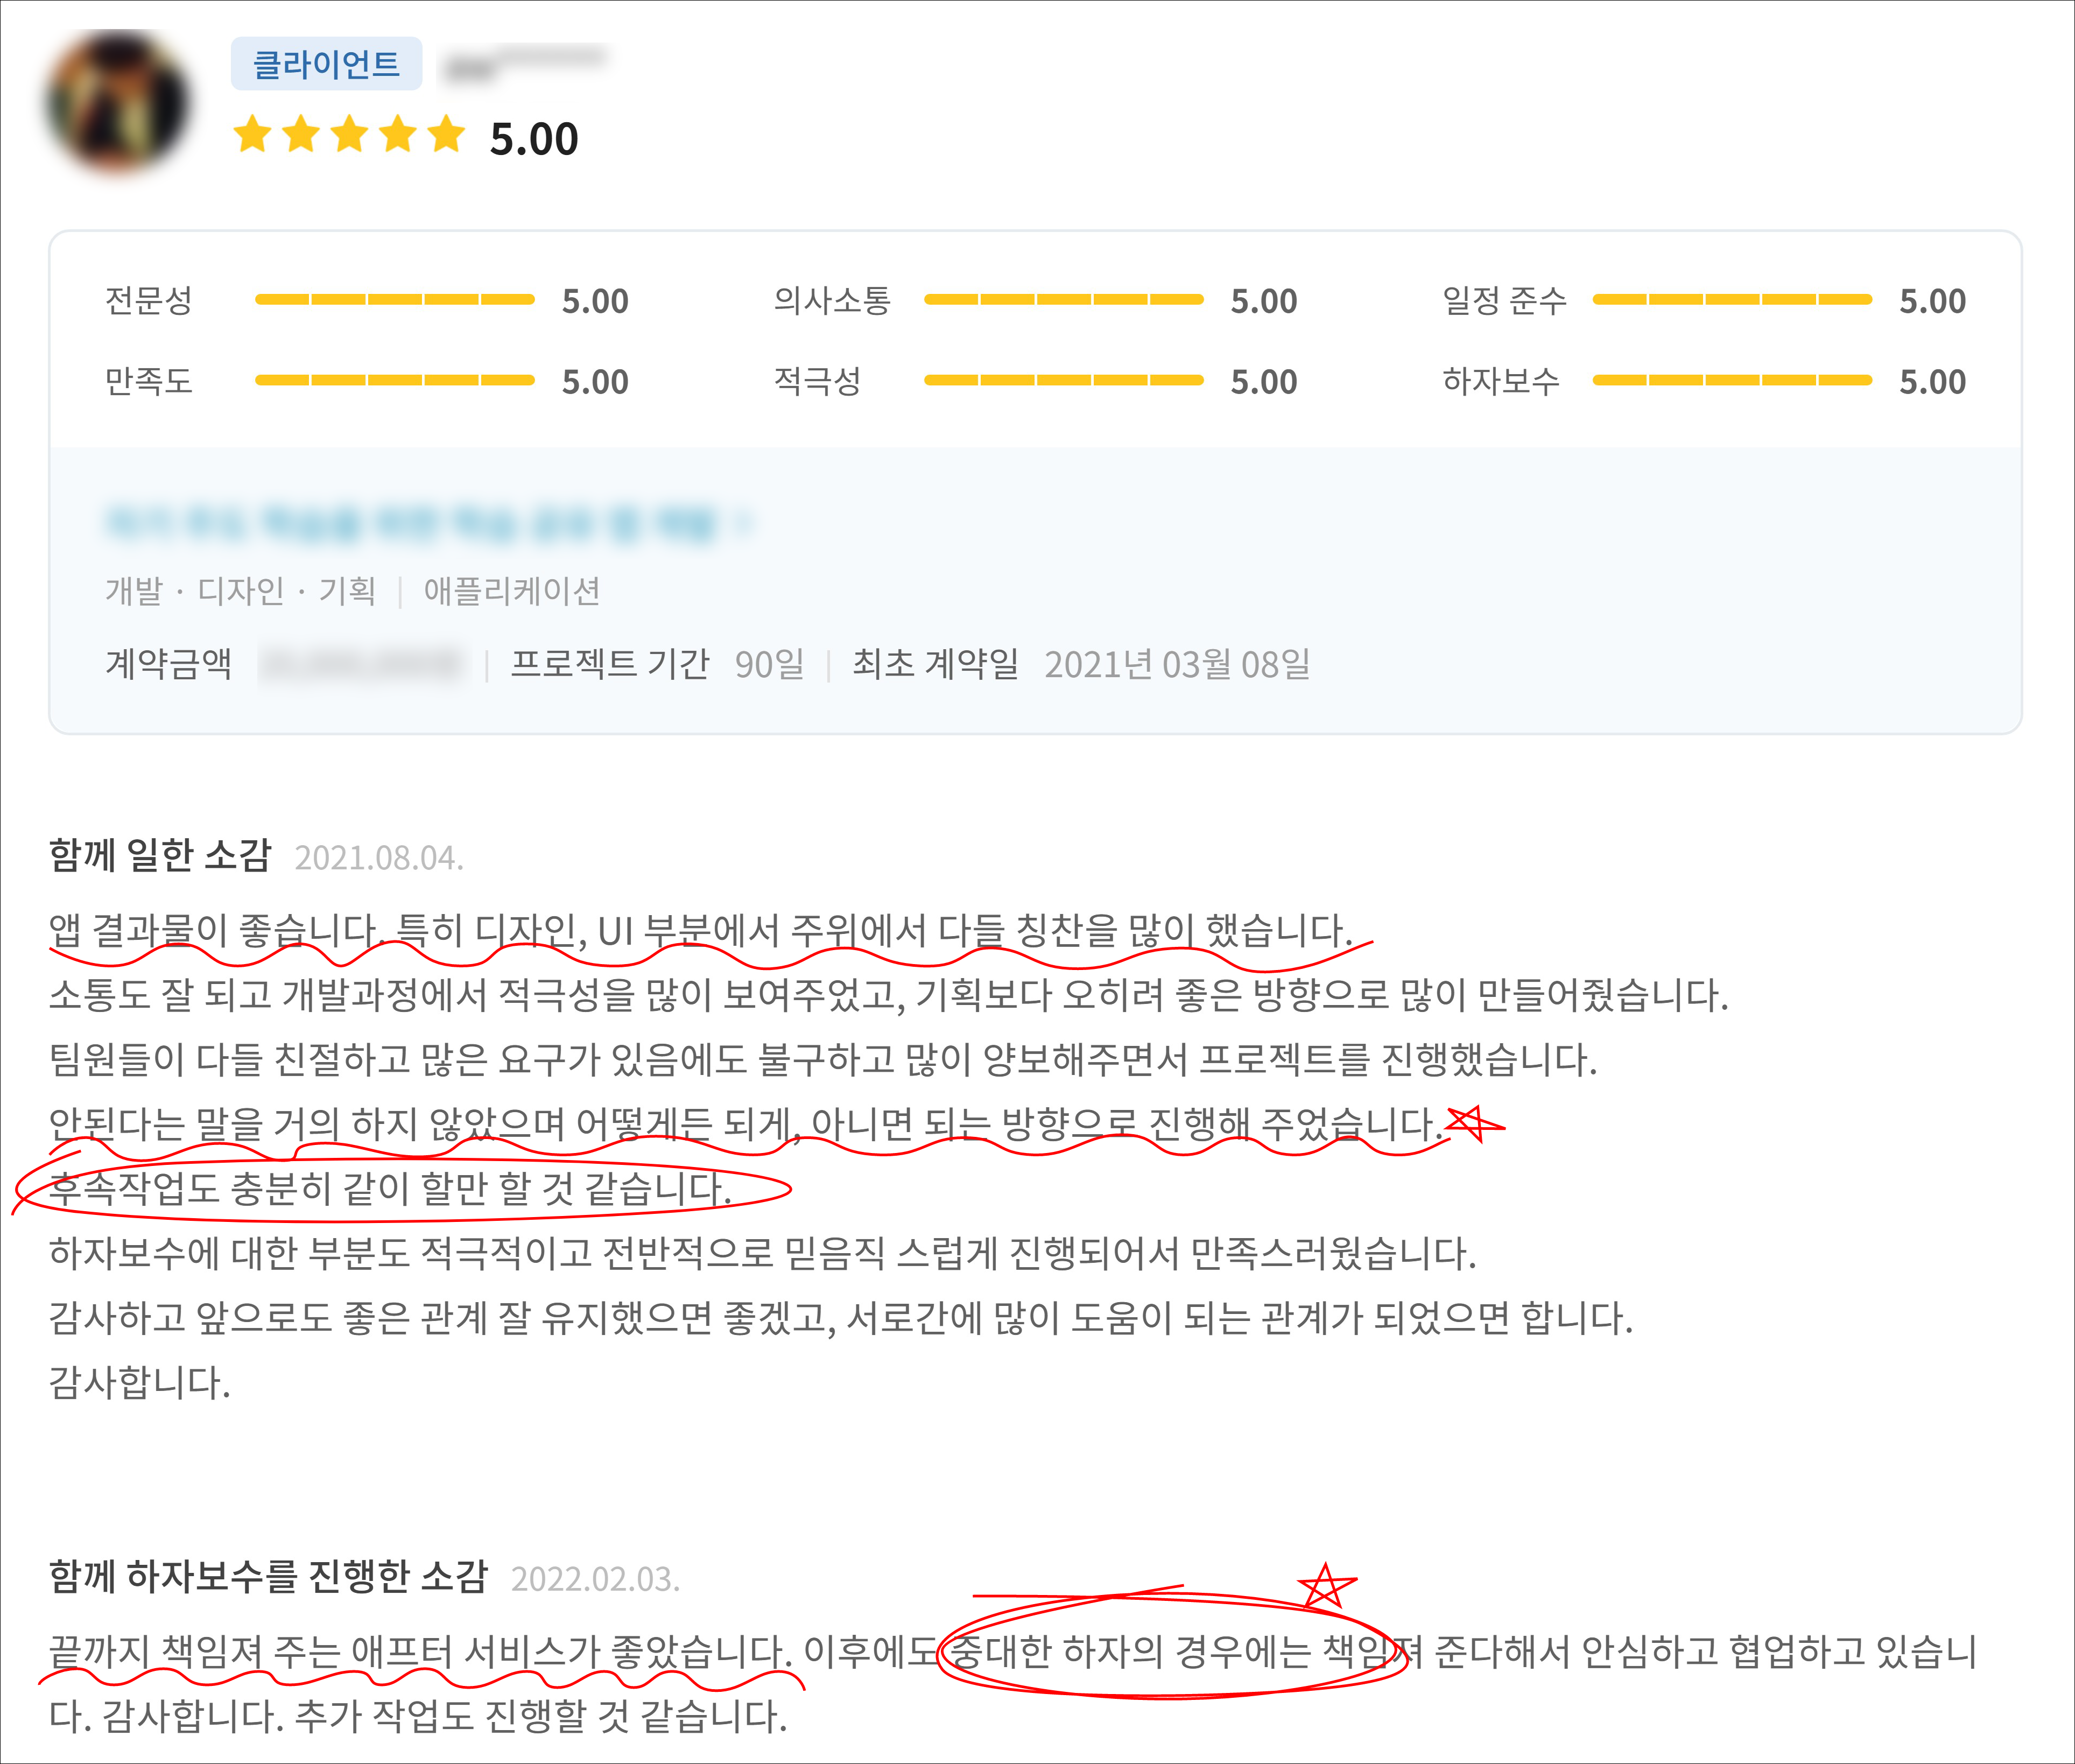This screenshot has height=1764, width=2075.
Task: Click the 의사소통 yellow rating bar
Action: point(1063,299)
